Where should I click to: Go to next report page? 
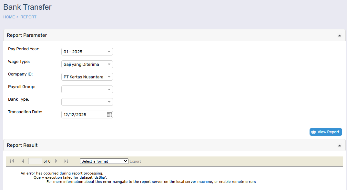[x=56, y=161]
